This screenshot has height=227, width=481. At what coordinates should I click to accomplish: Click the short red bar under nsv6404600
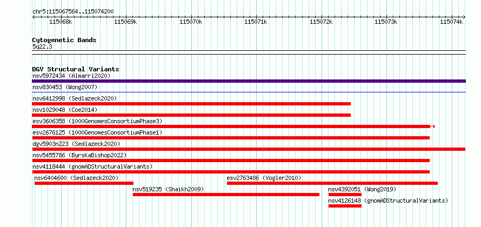(84, 183)
